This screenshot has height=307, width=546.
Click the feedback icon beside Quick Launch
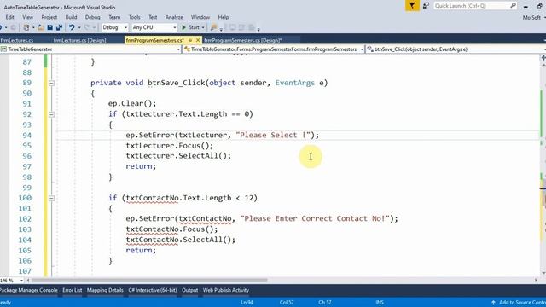click(x=426, y=6)
